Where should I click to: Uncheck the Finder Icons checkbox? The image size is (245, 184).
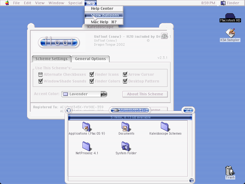point(92,74)
